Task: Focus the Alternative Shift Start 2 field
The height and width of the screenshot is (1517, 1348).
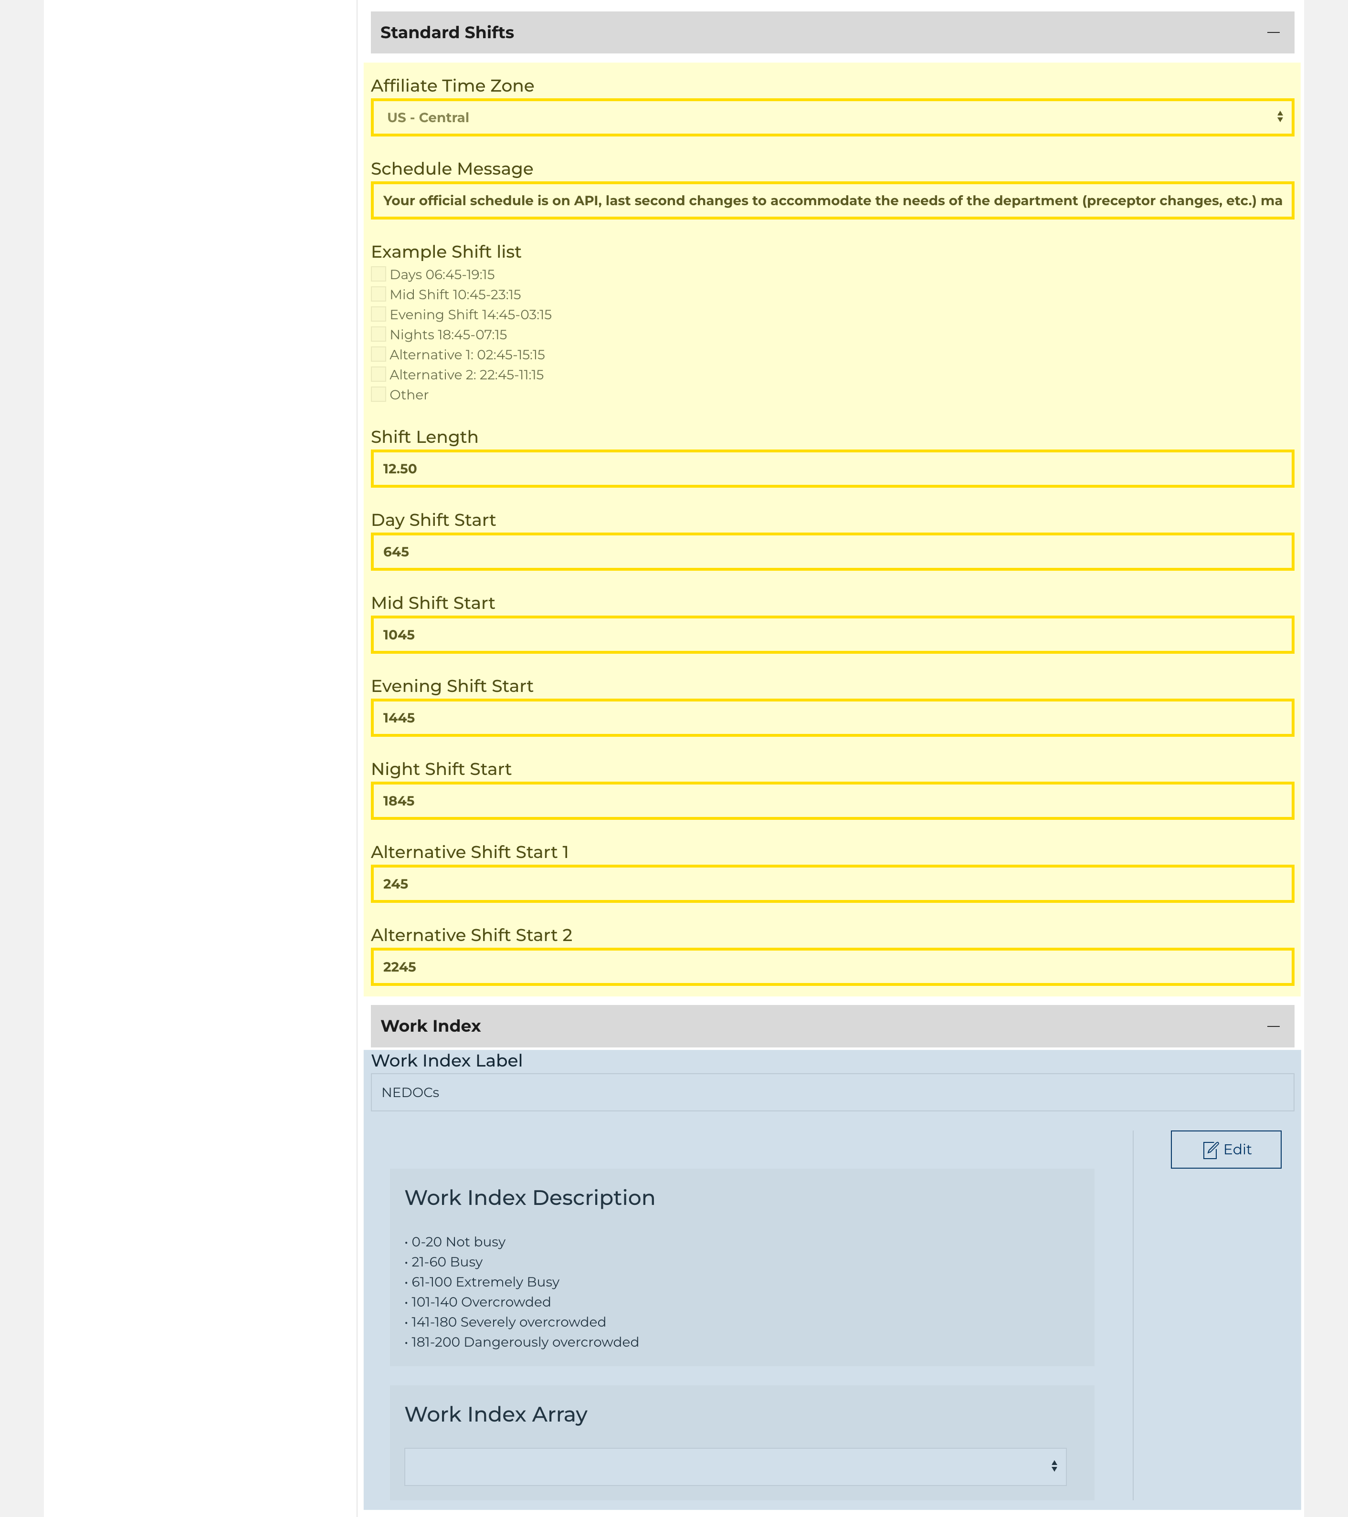Action: point(832,968)
